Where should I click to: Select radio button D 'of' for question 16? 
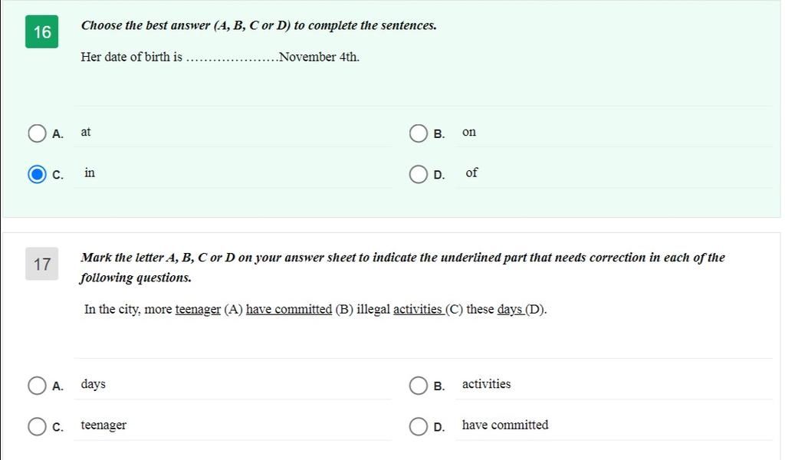[418, 174]
